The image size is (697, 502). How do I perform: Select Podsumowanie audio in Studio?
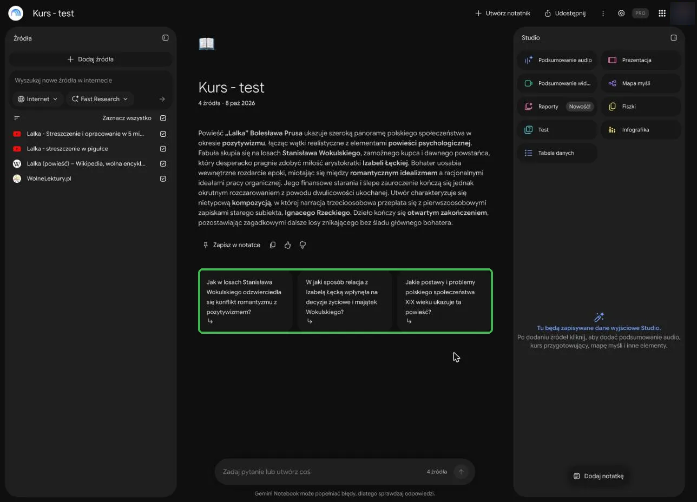pyautogui.click(x=557, y=60)
